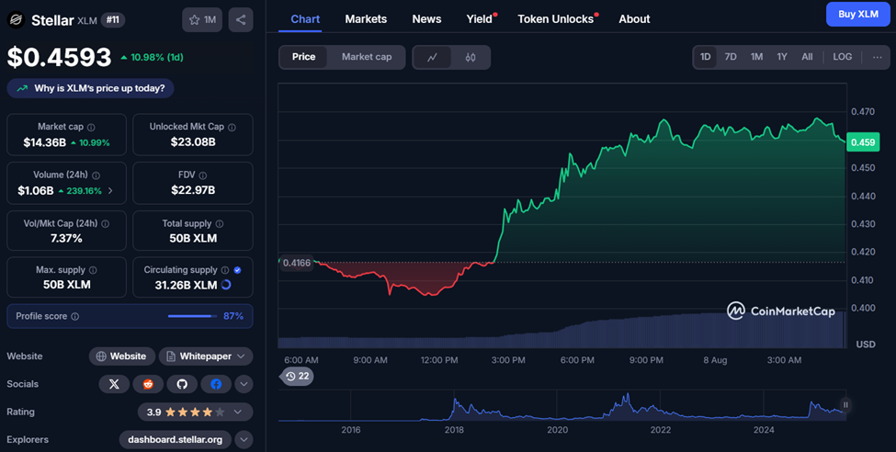
Task: Click the historical range overview chart
Action: [x=562, y=407]
